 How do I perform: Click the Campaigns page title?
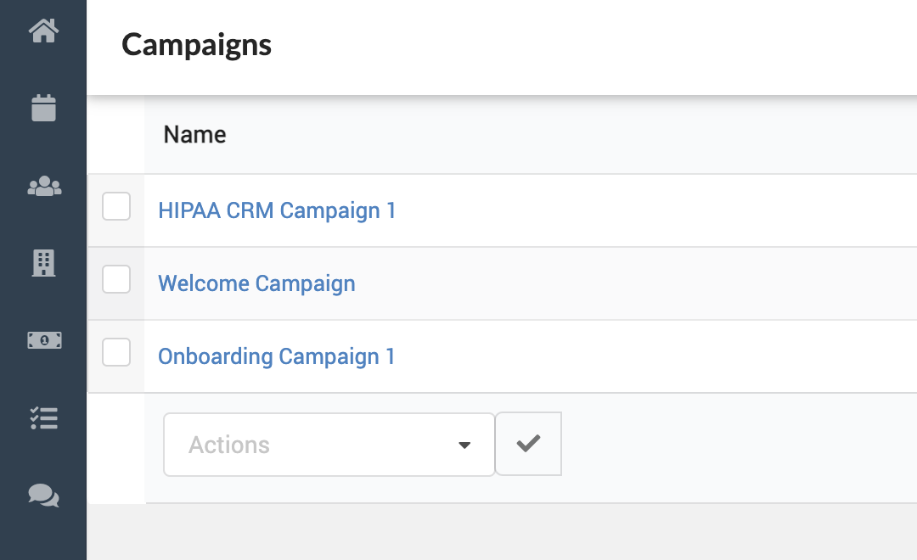pyautogui.click(x=196, y=44)
